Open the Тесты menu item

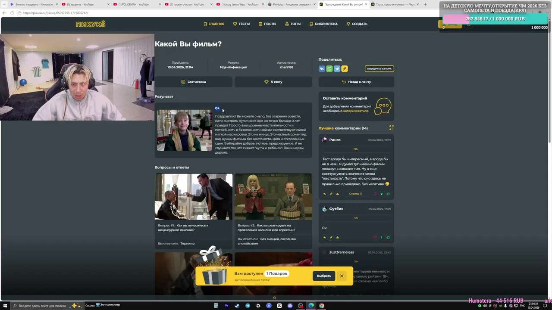pyautogui.click(x=241, y=24)
